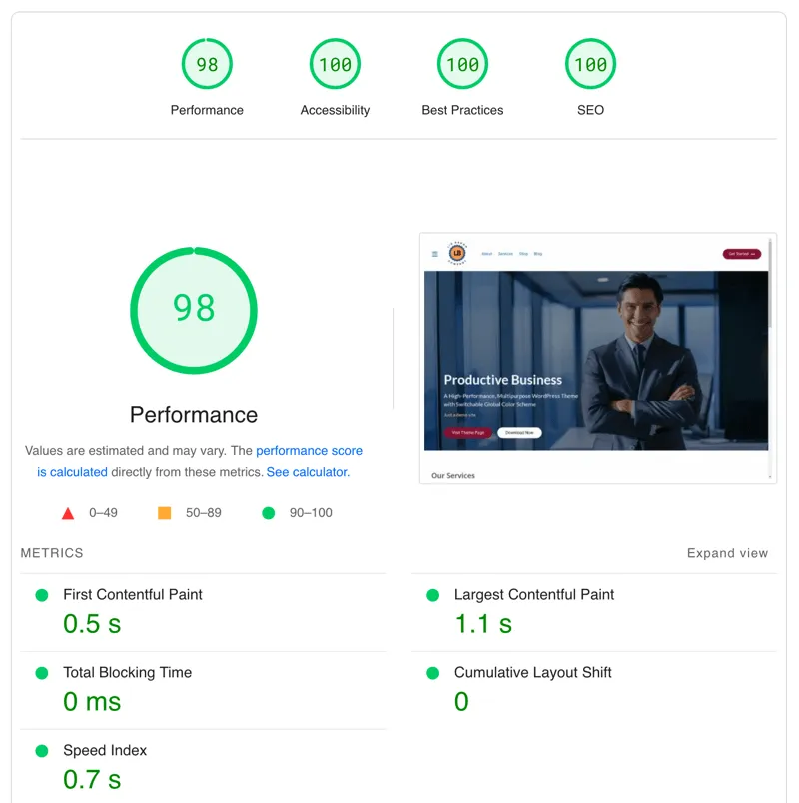The image size is (799, 803).
Task: Click the '0' Cumulative Layout Shift value
Action: 461,701
